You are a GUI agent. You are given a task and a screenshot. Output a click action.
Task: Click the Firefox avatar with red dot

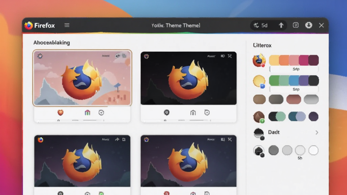click(x=259, y=60)
